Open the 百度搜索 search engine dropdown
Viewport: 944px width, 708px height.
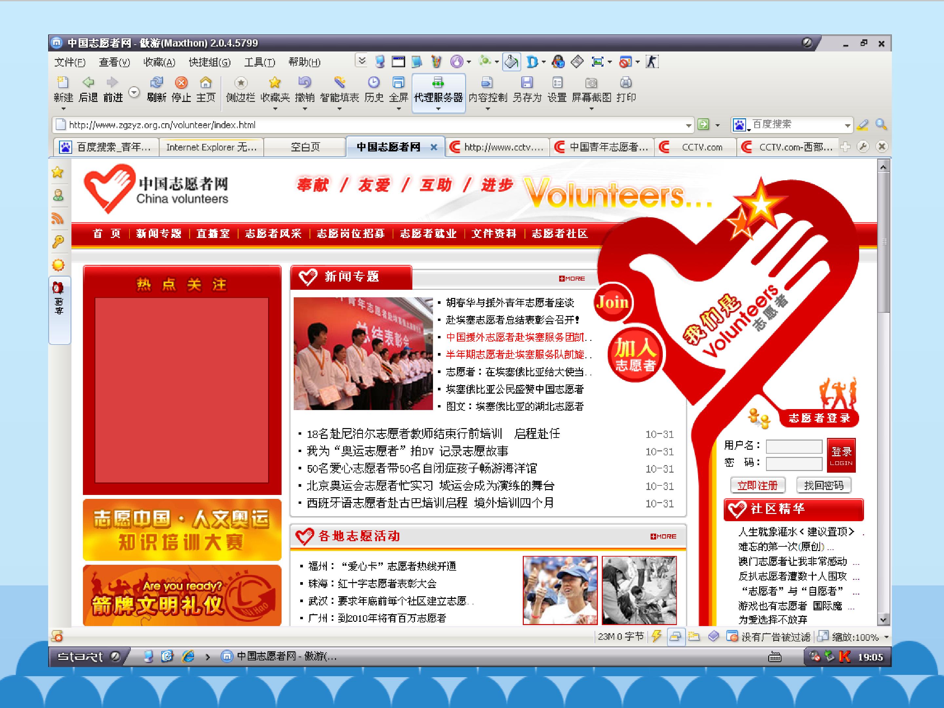[x=847, y=126]
